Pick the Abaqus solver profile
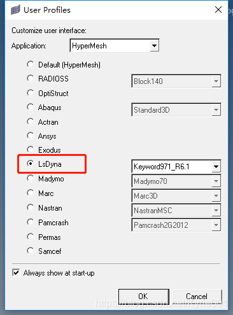The width and height of the screenshot is (233, 315). (x=31, y=107)
